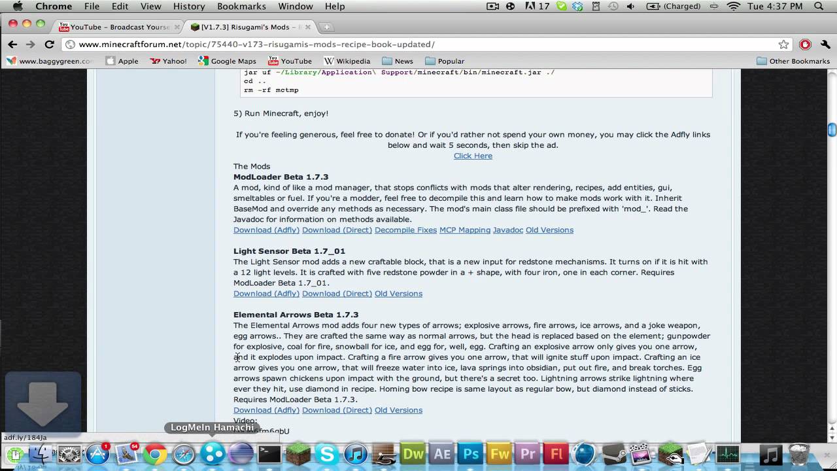Open the Google Maps bookmark
Image resolution: width=837 pixels, height=471 pixels.
[227, 61]
